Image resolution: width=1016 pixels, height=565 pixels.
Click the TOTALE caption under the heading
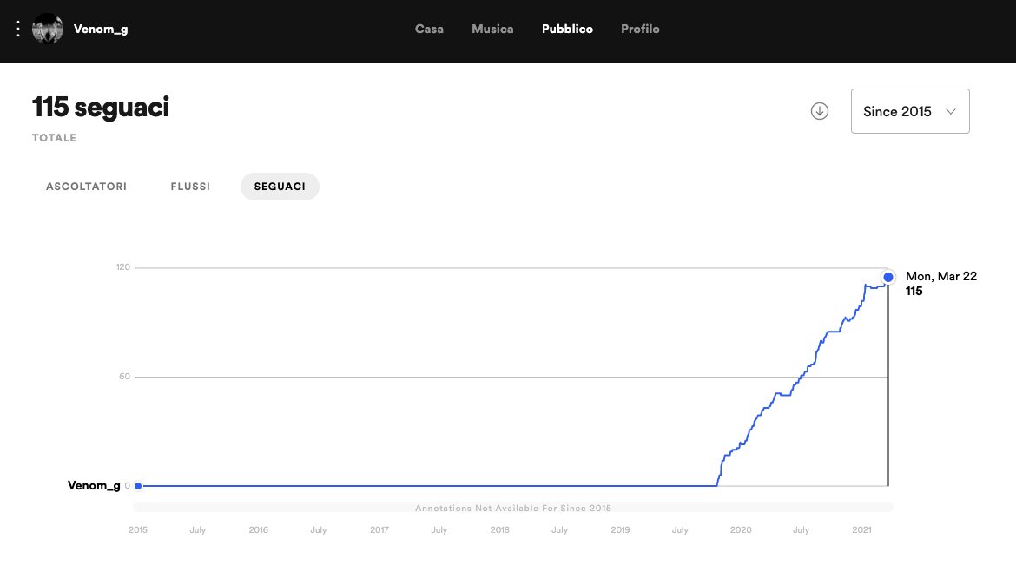pyautogui.click(x=55, y=138)
